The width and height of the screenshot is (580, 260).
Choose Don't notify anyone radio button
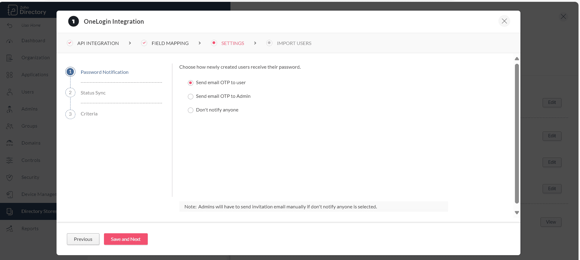point(191,110)
